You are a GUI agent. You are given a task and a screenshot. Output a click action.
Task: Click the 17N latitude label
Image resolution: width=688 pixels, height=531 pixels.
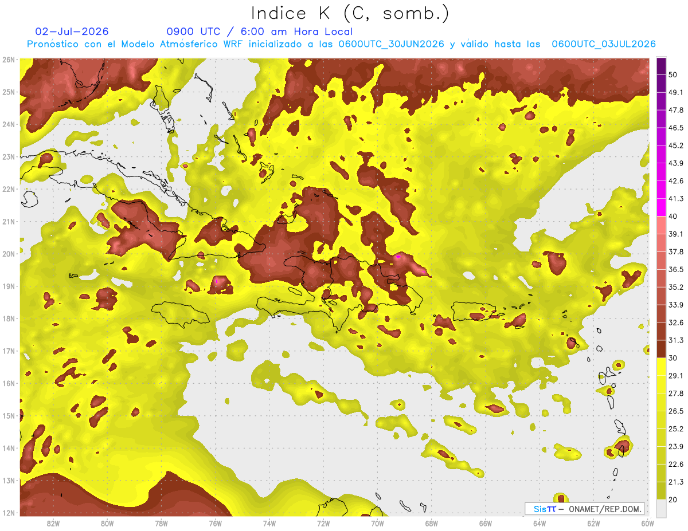(9, 351)
